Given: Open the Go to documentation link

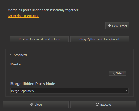Looking at the screenshot, I should click(24, 16).
